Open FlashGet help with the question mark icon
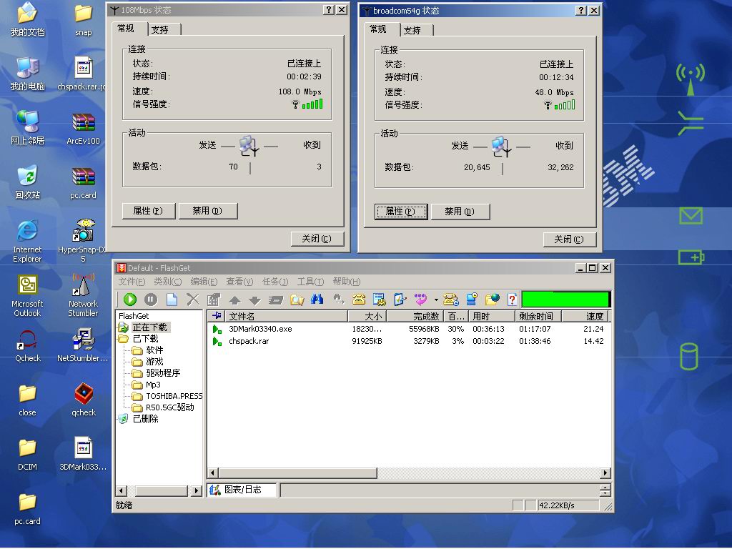Image resolution: width=732 pixels, height=549 pixels. [512, 300]
